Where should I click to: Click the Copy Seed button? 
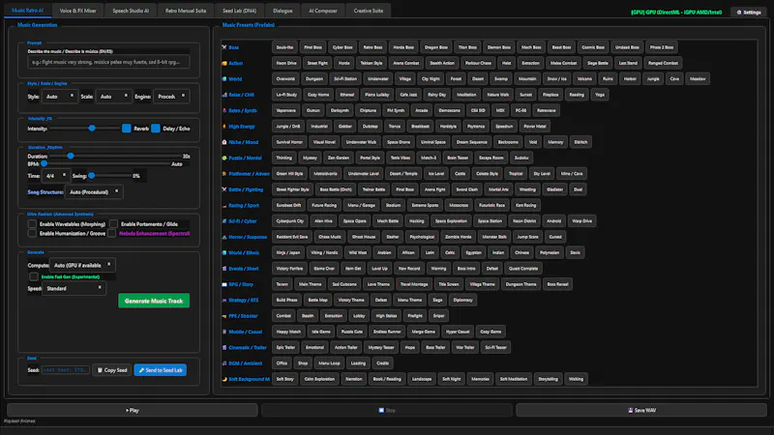(112, 370)
